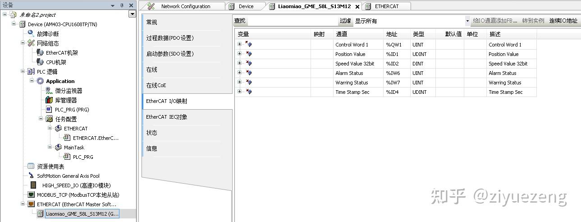581x222 pixels.
Task: Click the CPU机架 icon
Action: coord(40,62)
